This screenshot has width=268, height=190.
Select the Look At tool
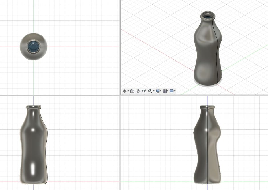click(132, 91)
